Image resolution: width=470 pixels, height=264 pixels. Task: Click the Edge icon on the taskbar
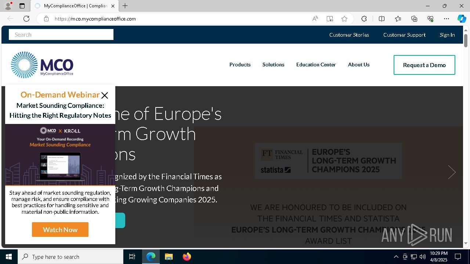point(151,257)
